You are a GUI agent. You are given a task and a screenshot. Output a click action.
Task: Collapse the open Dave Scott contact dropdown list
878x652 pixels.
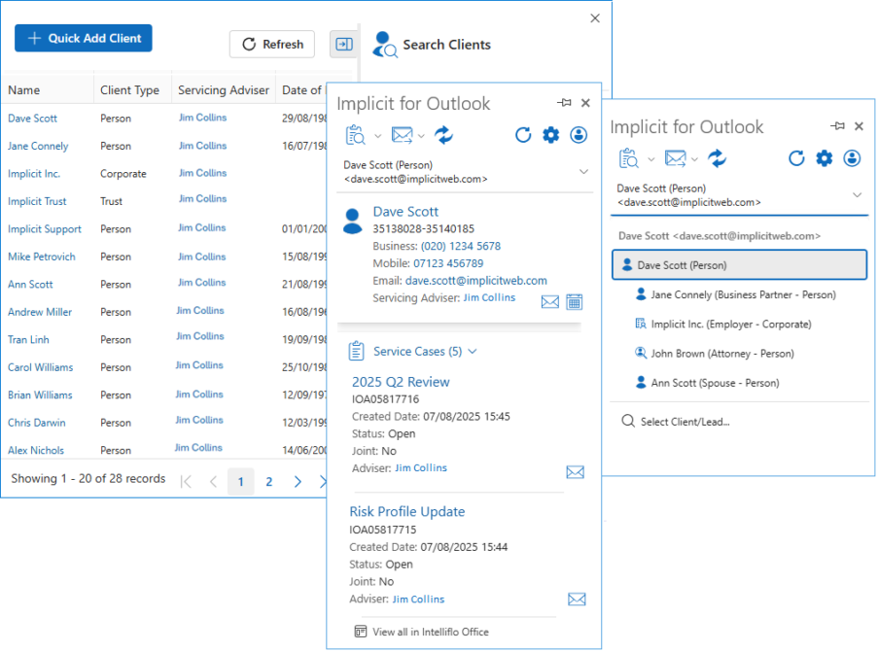coord(857,195)
